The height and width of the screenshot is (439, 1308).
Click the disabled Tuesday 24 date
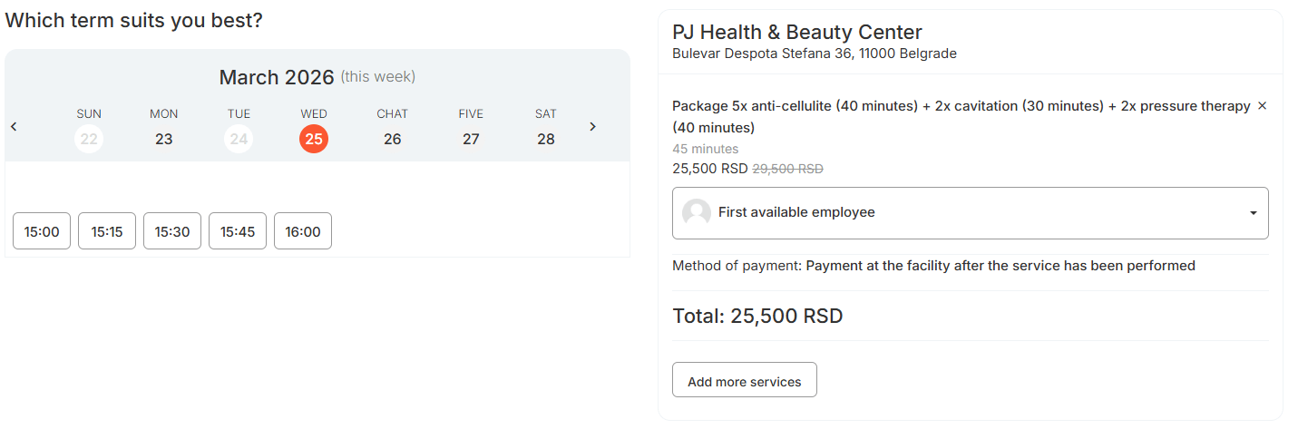tap(239, 139)
